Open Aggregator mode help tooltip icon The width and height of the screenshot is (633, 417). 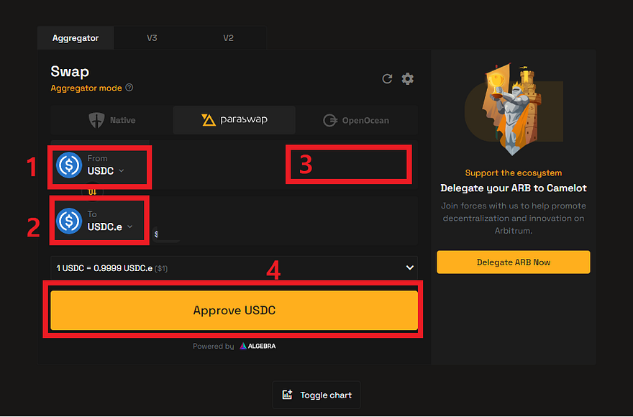pyautogui.click(x=129, y=88)
